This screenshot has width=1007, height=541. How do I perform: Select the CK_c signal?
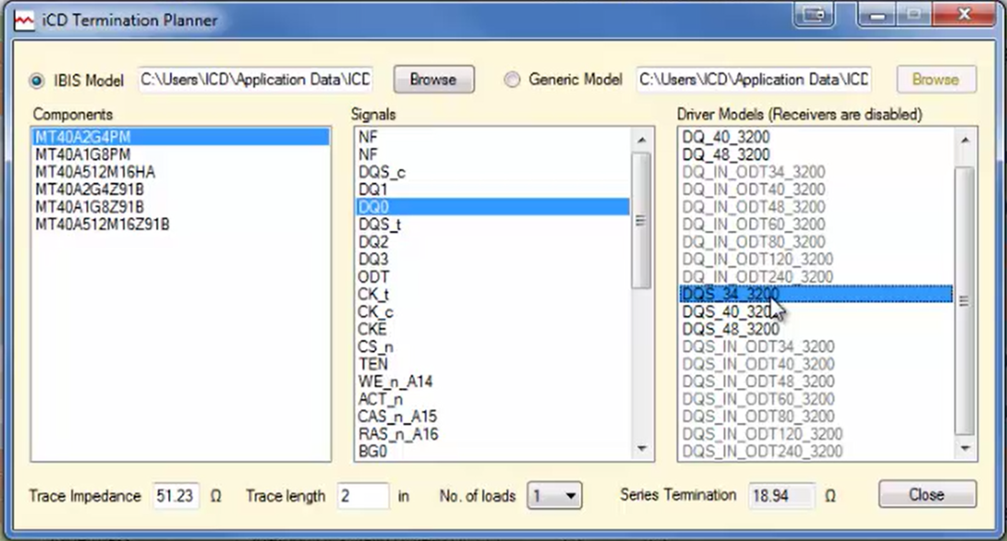[493, 312]
